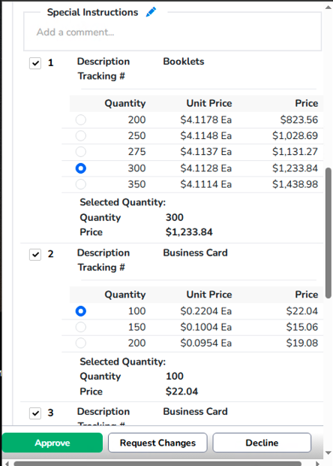Uncheck item 1 Booklets checkbox
333x466 pixels.
(35, 63)
